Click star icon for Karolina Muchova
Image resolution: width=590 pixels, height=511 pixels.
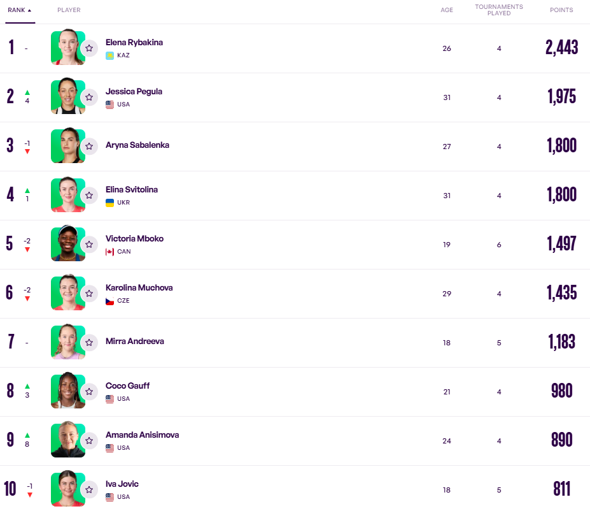[x=89, y=293]
